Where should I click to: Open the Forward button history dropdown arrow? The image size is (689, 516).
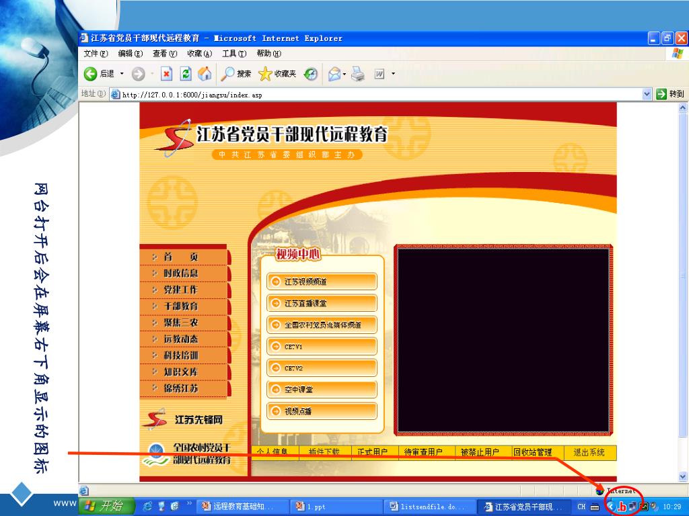tap(152, 74)
